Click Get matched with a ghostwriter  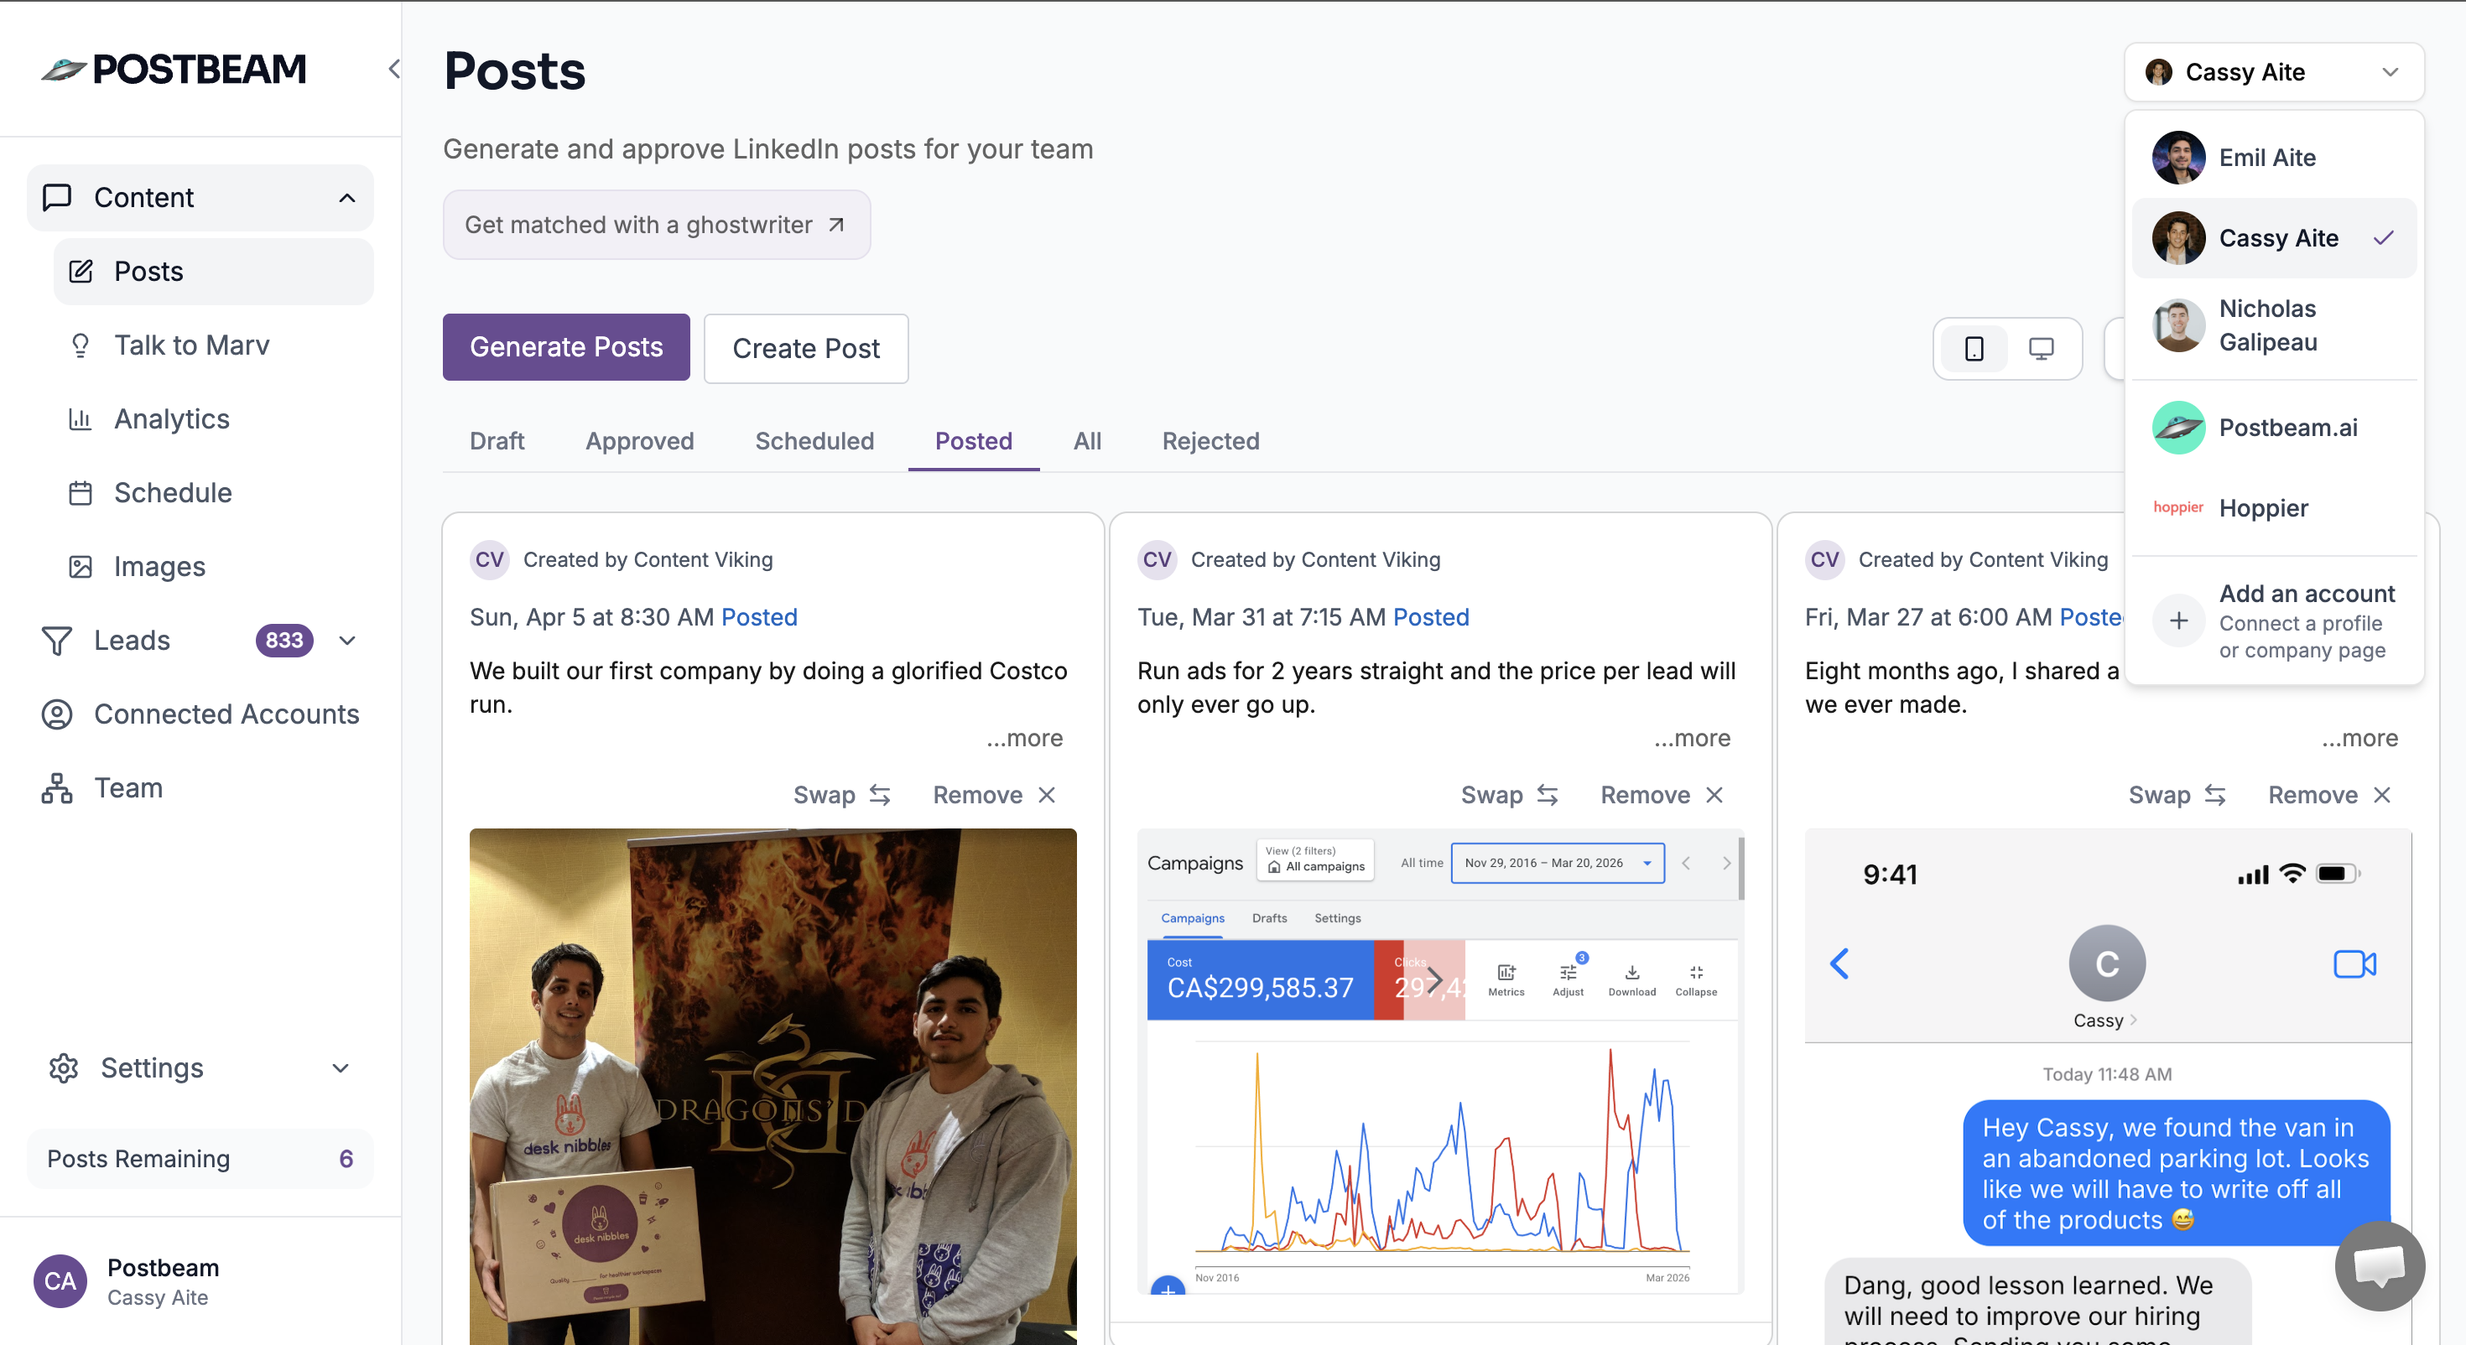656,224
